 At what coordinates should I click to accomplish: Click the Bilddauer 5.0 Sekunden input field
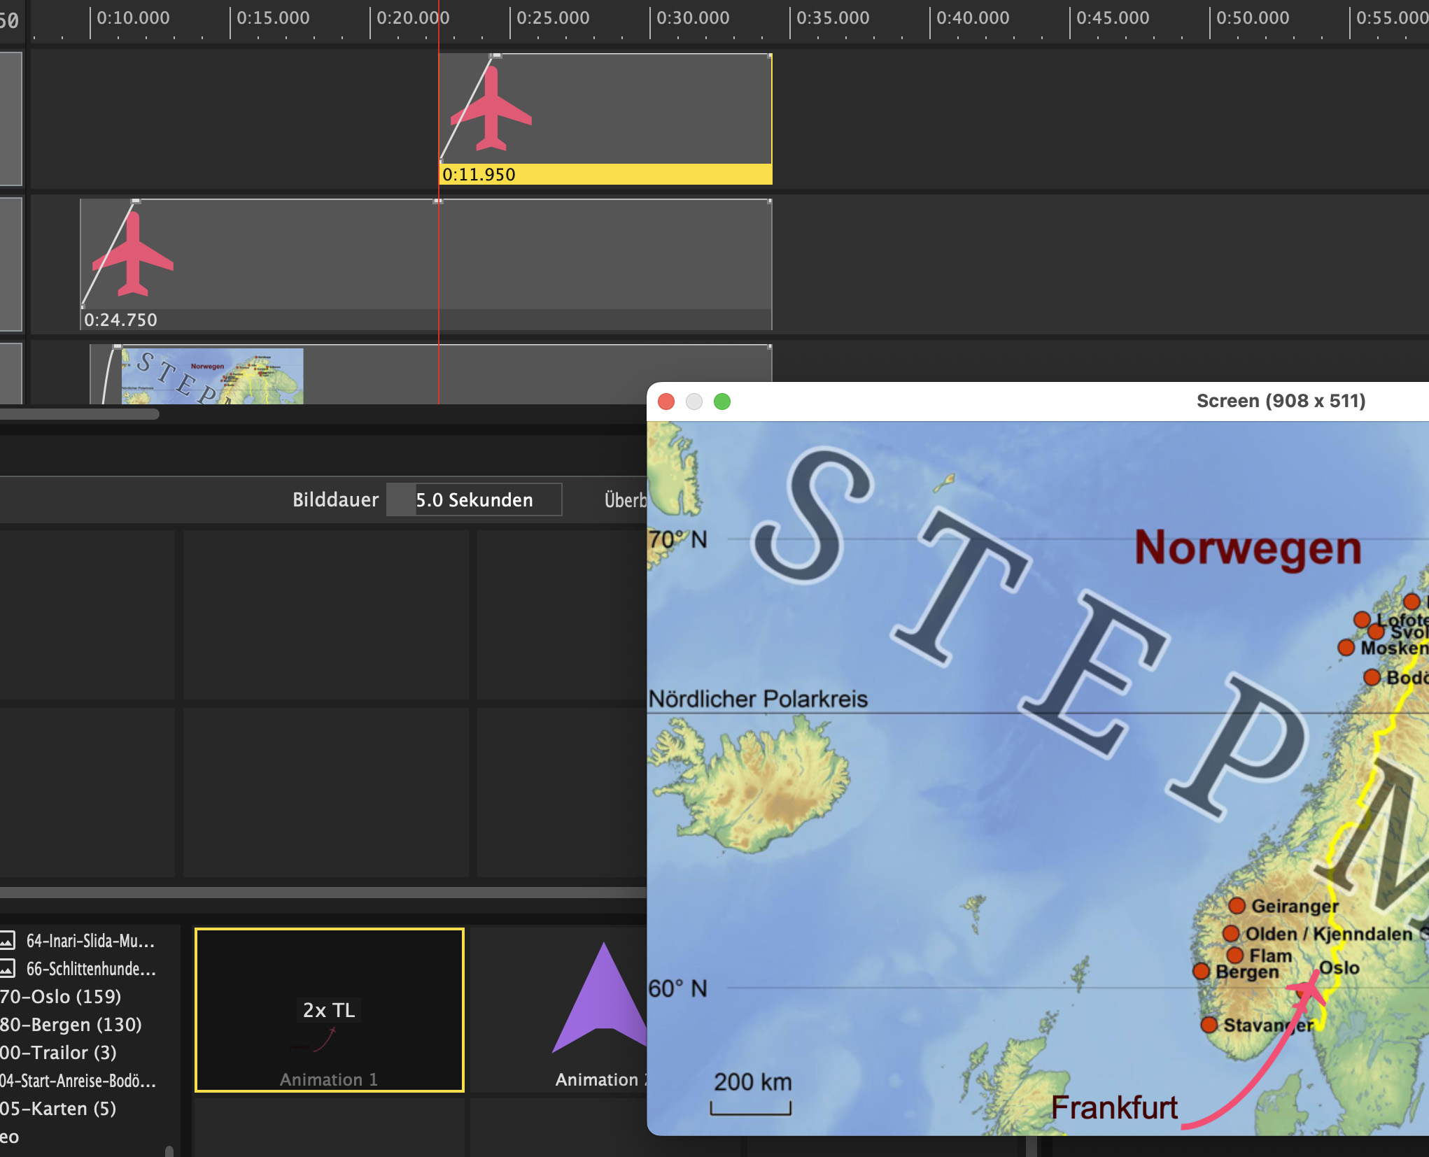pyautogui.click(x=474, y=499)
